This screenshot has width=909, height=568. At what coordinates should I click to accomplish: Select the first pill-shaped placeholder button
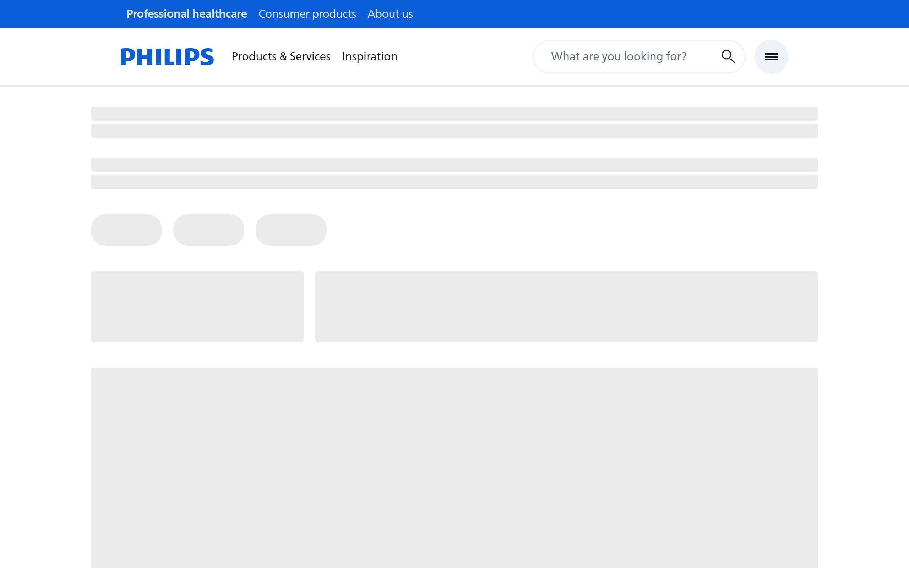coord(126,230)
